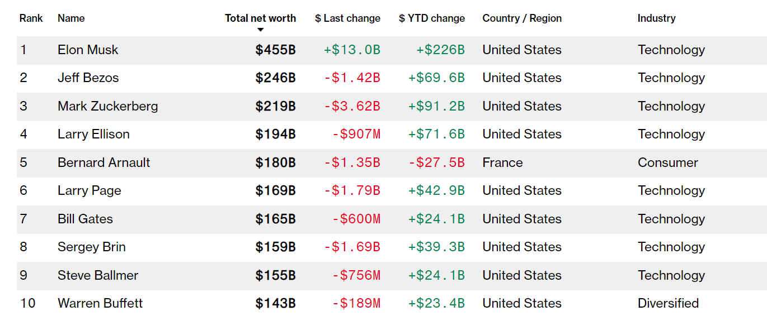Click on Larry Ellison's name

coord(93,134)
